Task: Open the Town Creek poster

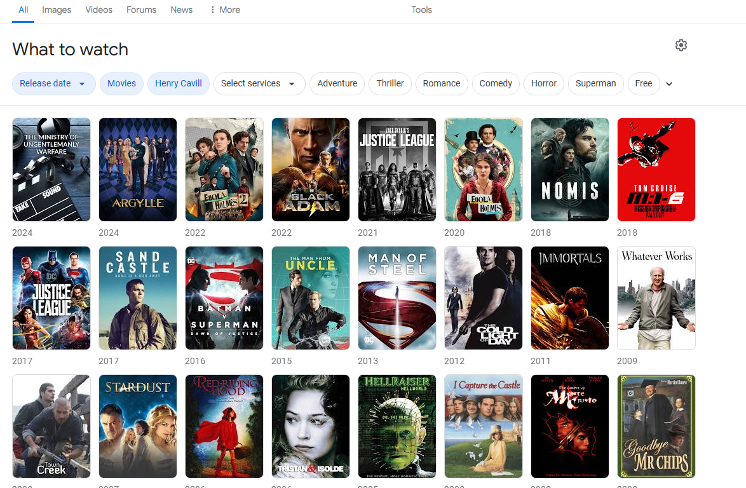Action: point(51,426)
